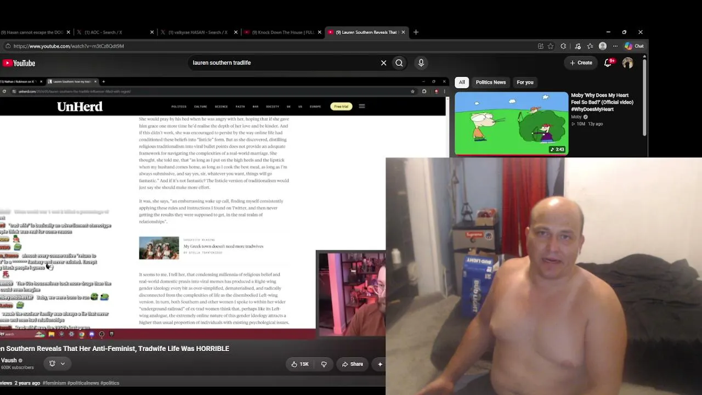The width and height of the screenshot is (702, 395).
Task: Dislike the video with thumbs down
Action: pos(324,364)
